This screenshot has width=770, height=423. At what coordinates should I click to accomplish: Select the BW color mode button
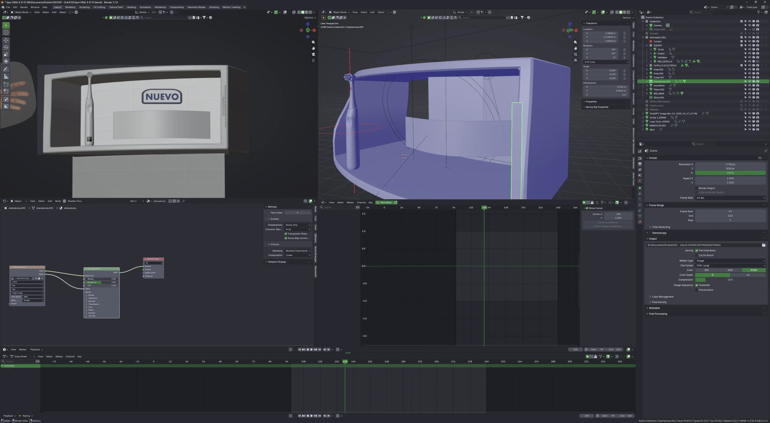point(707,270)
